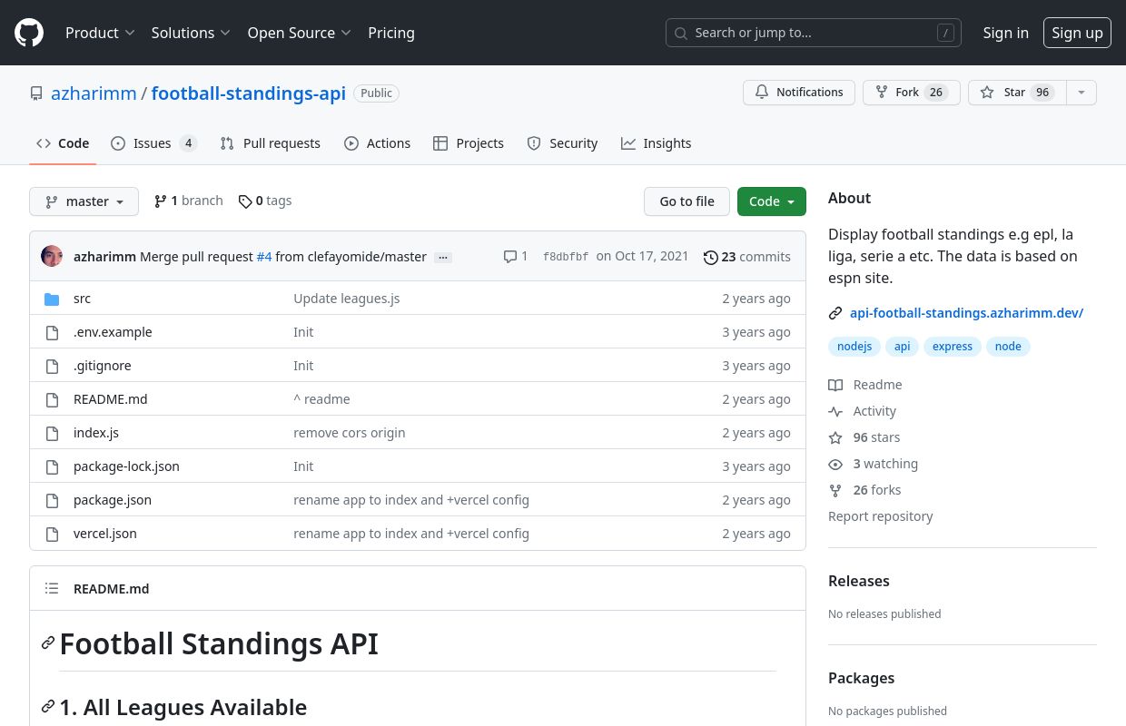This screenshot has width=1126, height=726.
Task: Open the Projects tab
Action: point(468,143)
